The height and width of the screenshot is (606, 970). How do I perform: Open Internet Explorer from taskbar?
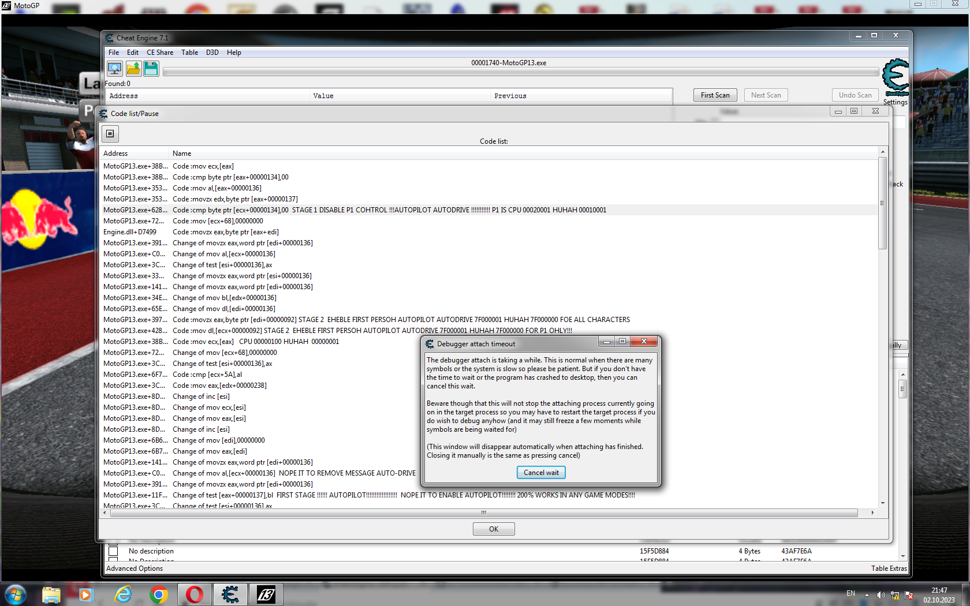[x=123, y=594]
